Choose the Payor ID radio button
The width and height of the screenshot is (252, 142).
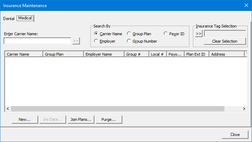[x=166, y=34]
